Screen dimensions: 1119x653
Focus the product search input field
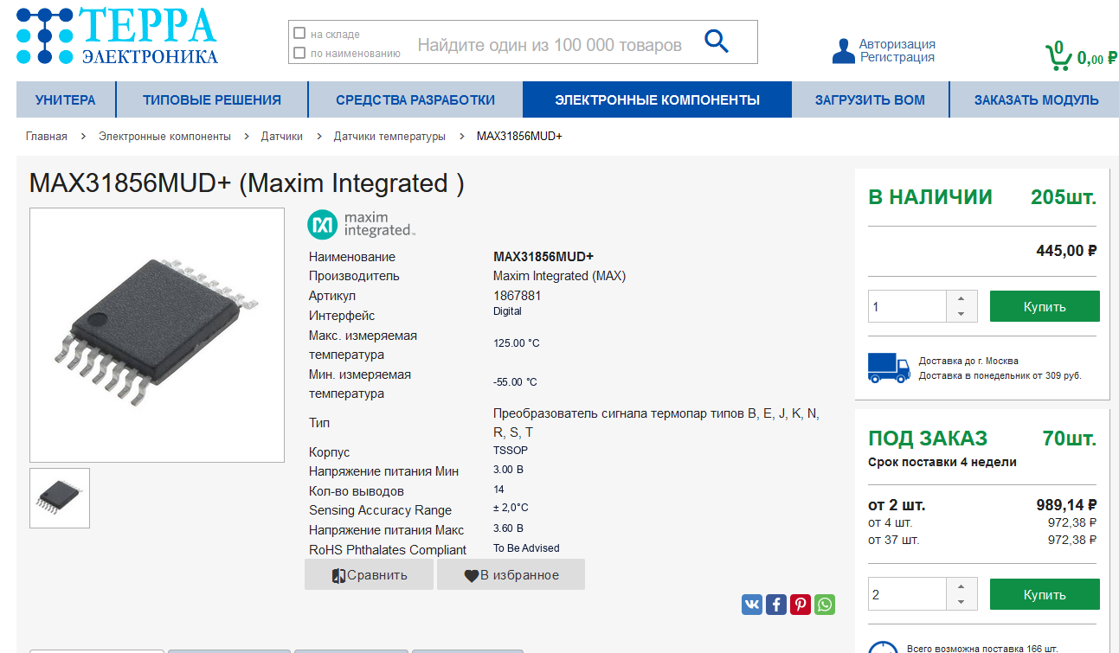550,45
